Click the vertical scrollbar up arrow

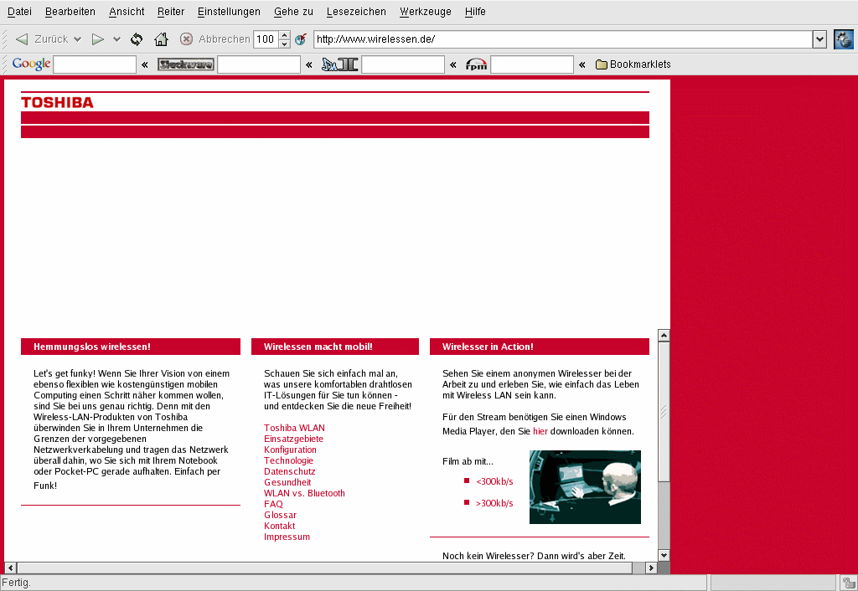click(x=664, y=335)
